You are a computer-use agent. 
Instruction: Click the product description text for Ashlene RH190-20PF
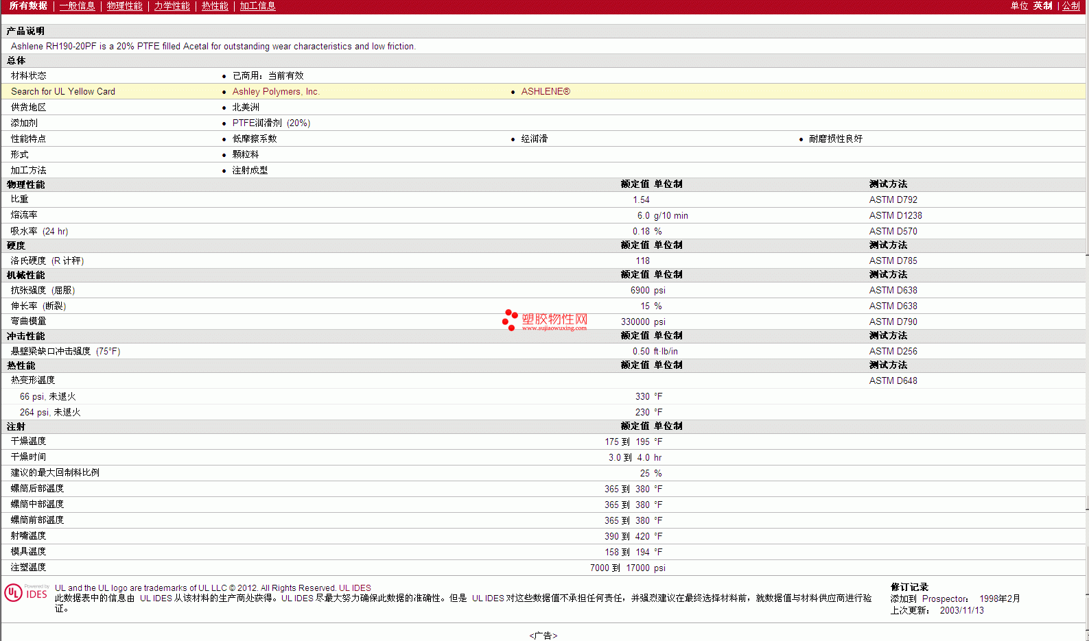click(213, 47)
